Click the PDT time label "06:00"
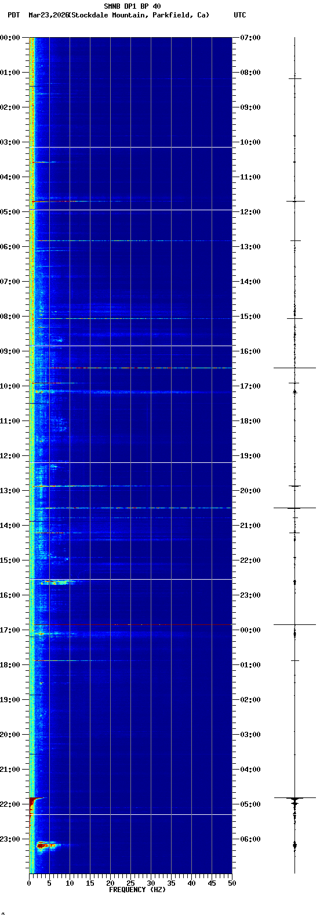This screenshot has width=320, height=920. point(10,247)
